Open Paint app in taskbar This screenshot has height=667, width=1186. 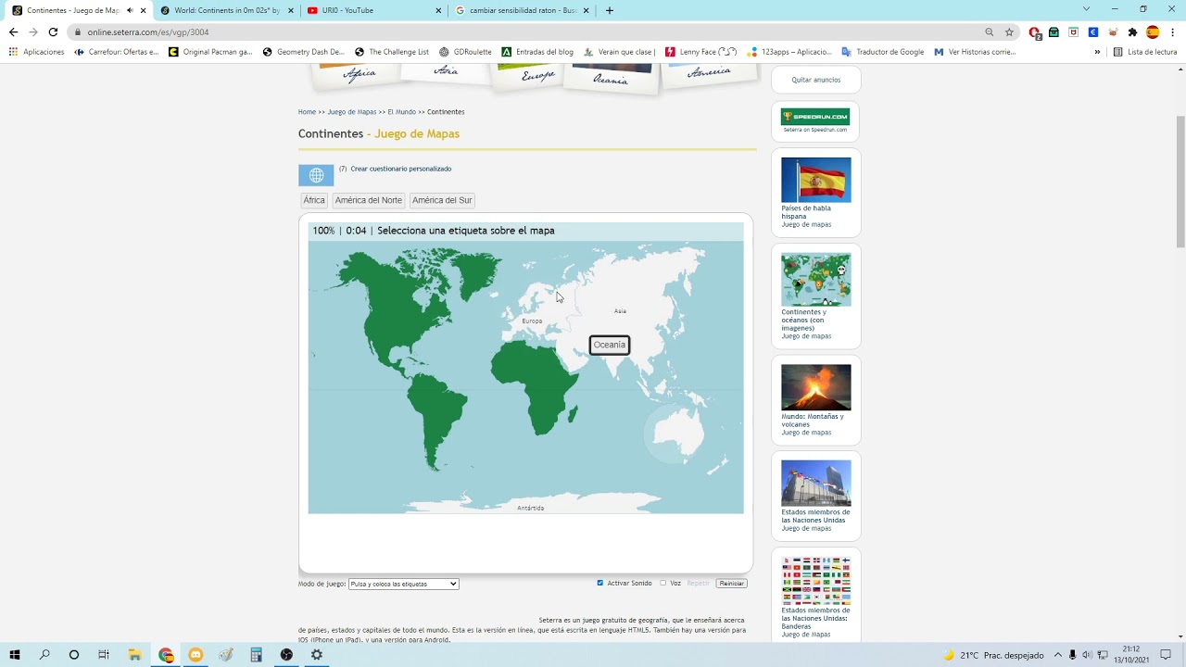226,655
